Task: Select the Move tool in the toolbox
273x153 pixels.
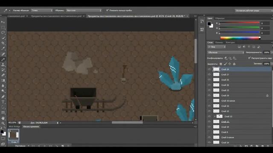Action: click(3, 22)
